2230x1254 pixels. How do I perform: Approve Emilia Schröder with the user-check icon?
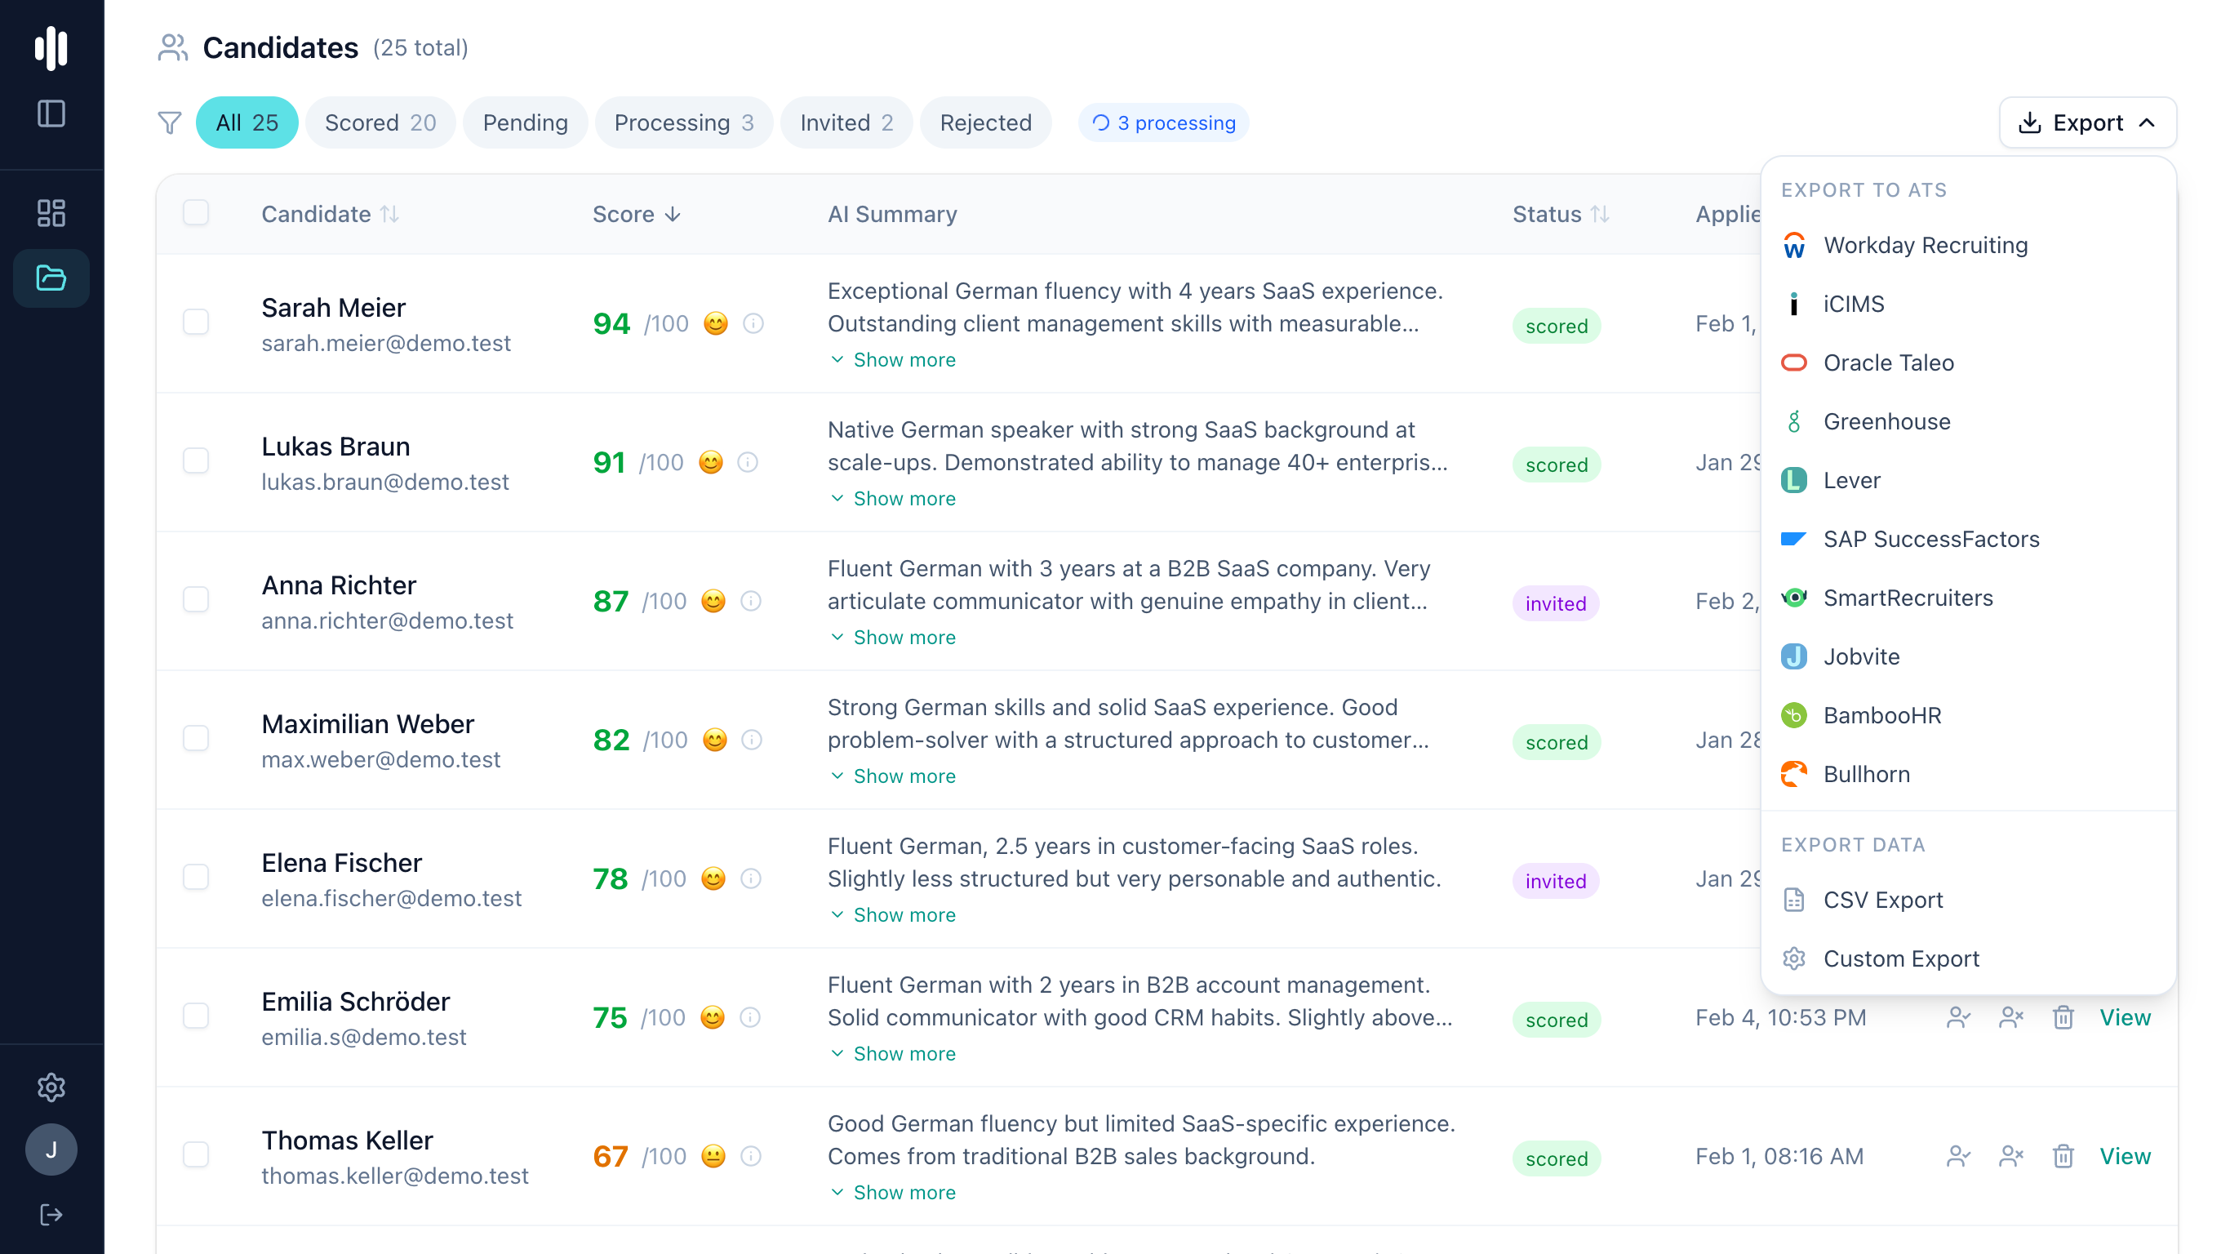(1959, 1017)
